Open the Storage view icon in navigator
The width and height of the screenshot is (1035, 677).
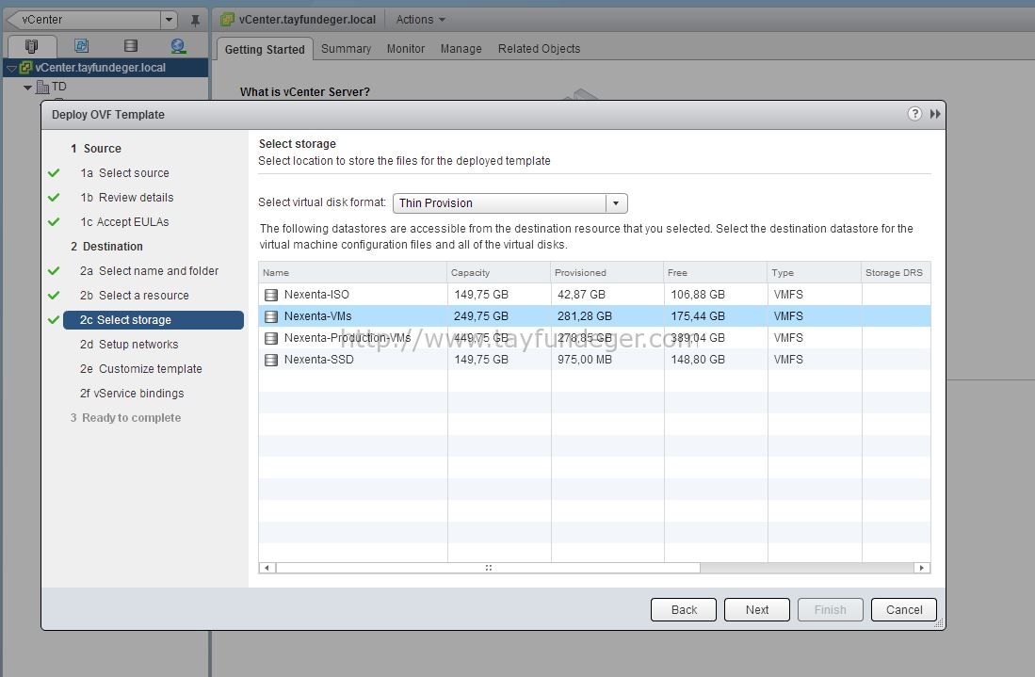pos(131,45)
